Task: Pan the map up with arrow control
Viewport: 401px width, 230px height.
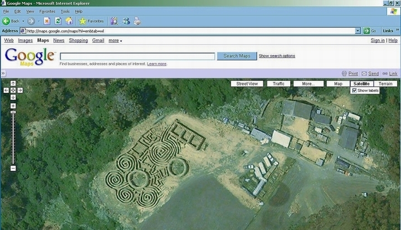Action: pyautogui.click(x=13, y=84)
